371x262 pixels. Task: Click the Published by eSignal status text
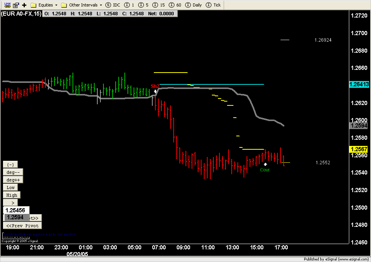[336, 259]
